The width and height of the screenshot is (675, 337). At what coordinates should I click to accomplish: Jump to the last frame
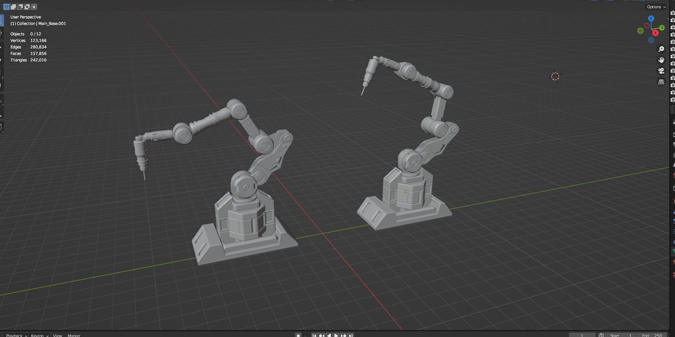pyautogui.click(x=350, y=335)
